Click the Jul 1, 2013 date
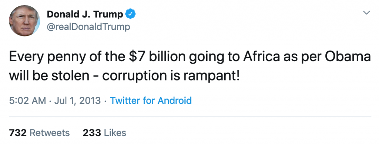Viewport: 379px width, 144px height. pos(77,100)
